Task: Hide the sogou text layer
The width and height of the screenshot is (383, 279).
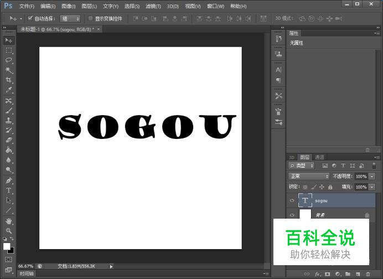Action: [292, 200]
